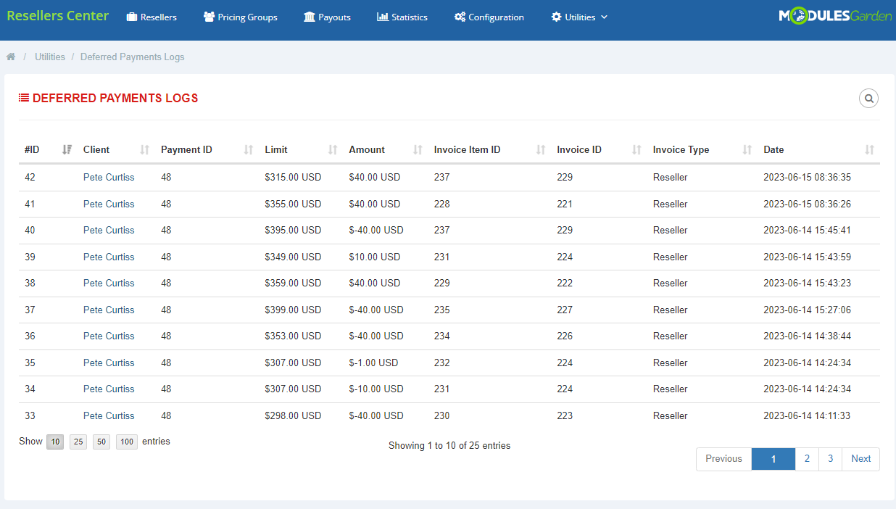The image size is (896, 509).
Task: Open Pete Curtiss in row 40
Action: click(109, 230)
